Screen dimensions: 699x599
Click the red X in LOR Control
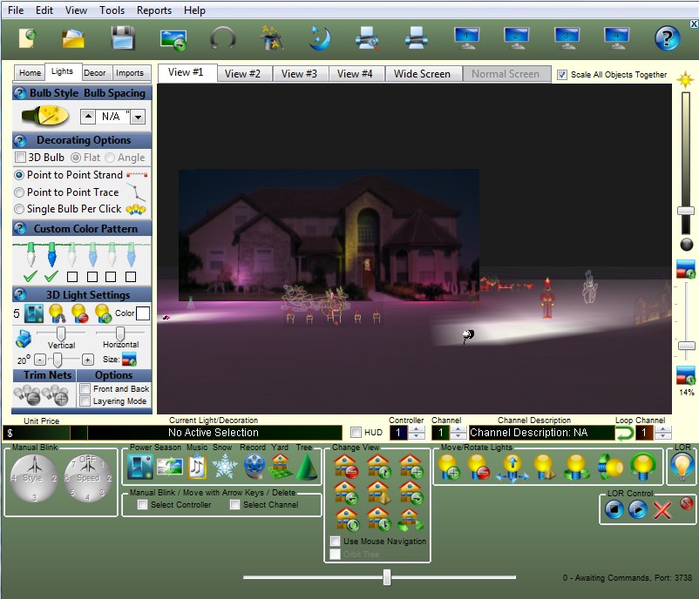(662, 510)
